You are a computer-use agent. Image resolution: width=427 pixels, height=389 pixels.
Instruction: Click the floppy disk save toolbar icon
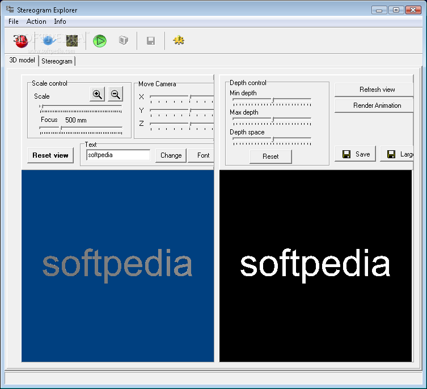pos(151,41)
